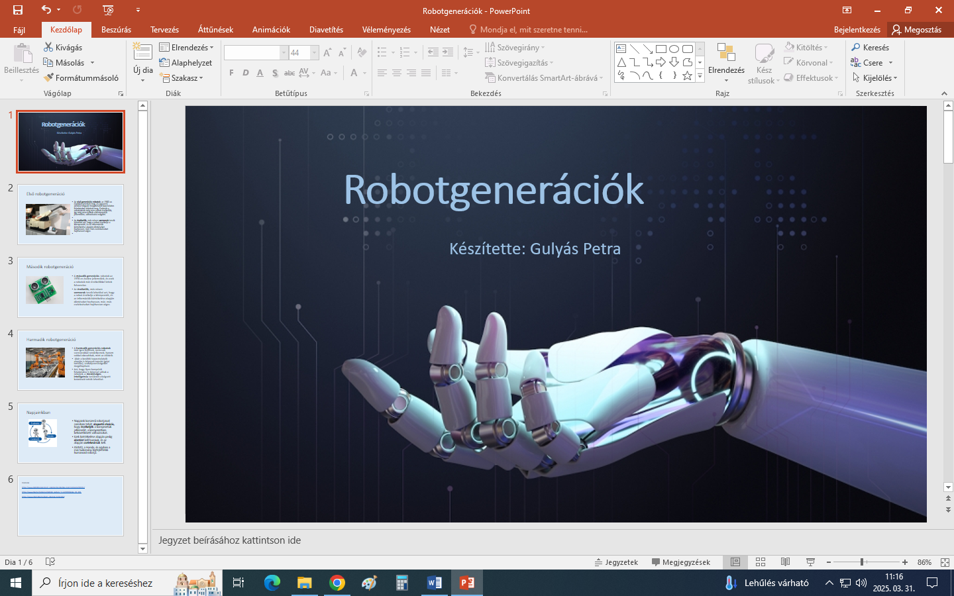This screenshot has height=596, width=954.
Task: Toggle normal view button in status bar
Action: point(735,562)
